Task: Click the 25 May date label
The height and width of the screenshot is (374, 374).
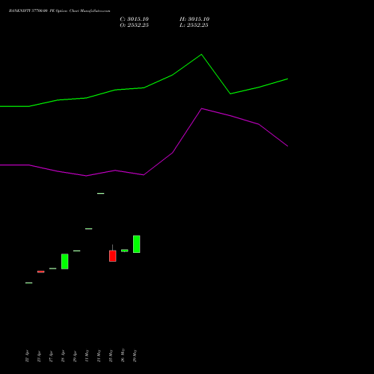Action: (111, 355)
